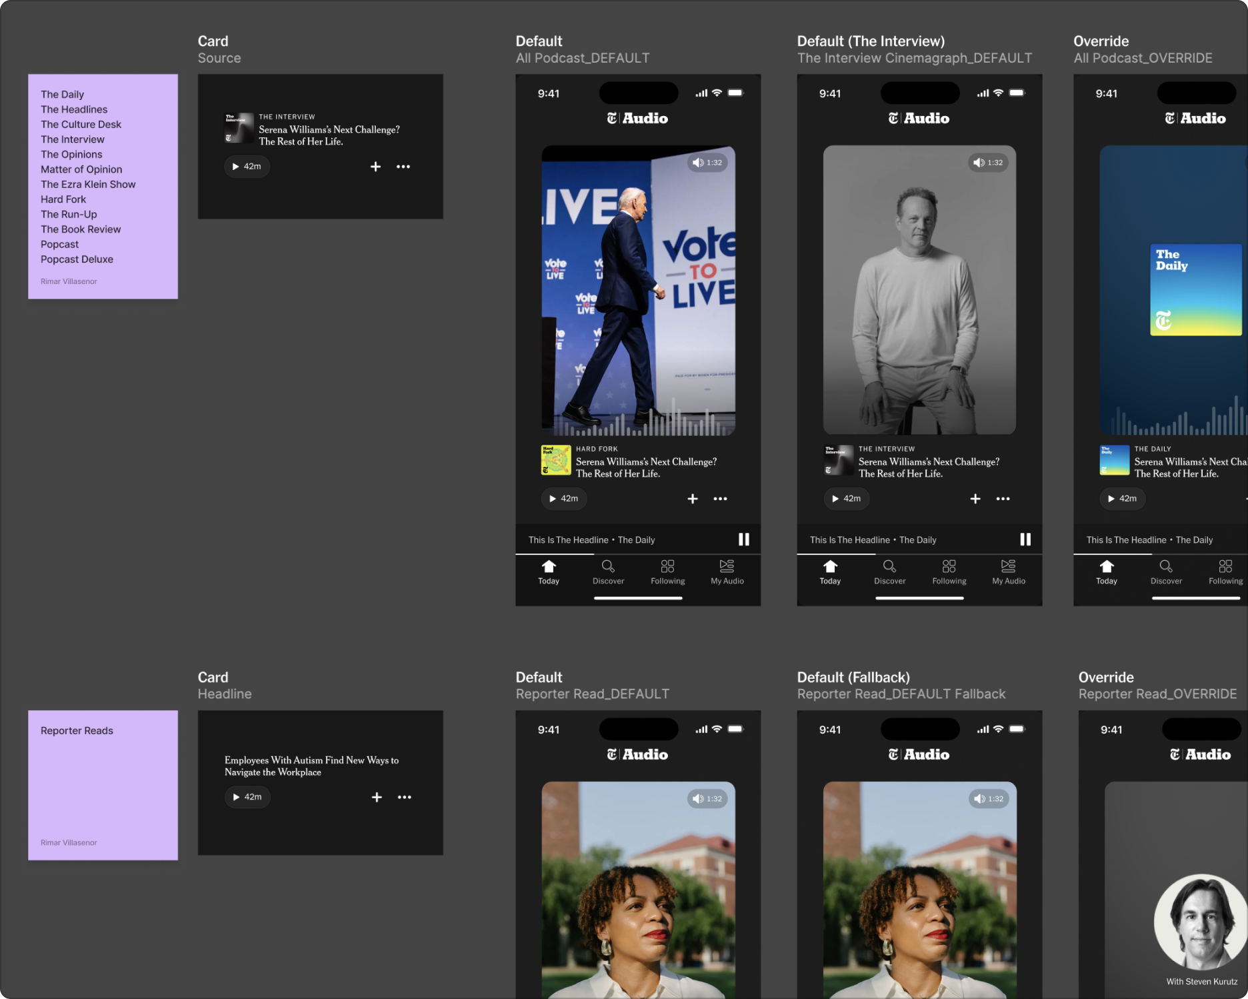Pause mini player on All Podcast_DEFAULT screen
The image size is (1248, 999).
tap(744, 540)
